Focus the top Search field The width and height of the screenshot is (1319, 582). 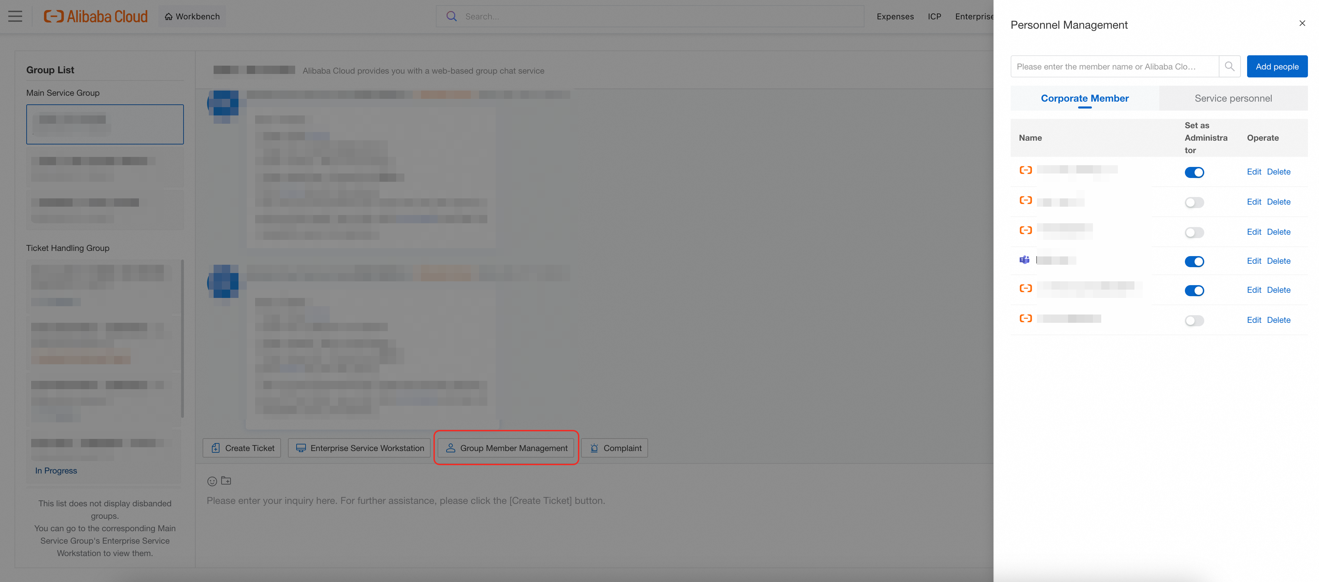click(650, 16)
